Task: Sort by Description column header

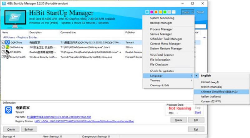Action: pos(35,32)
